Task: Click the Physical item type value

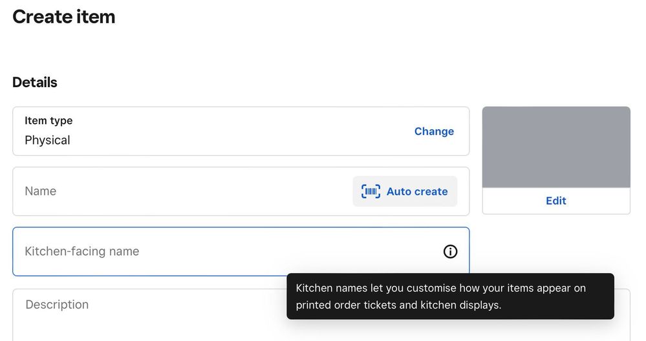Action: pos(47,140)
